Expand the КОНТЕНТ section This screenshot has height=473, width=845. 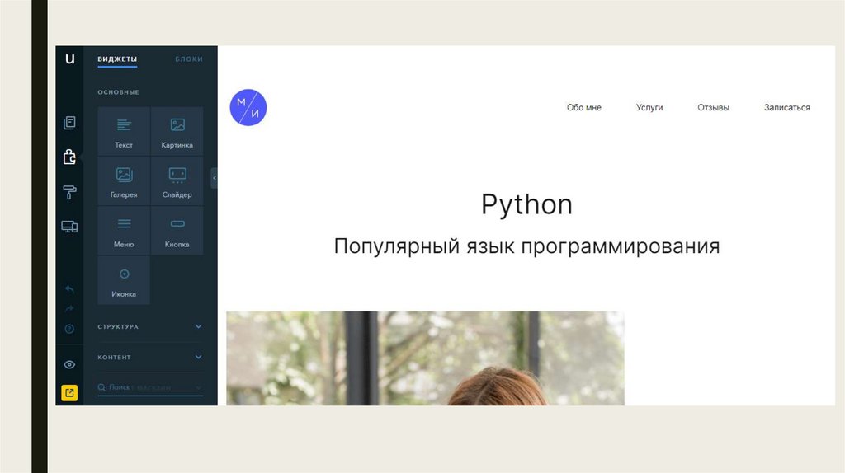pyautogui.click(x=150, y=358)
